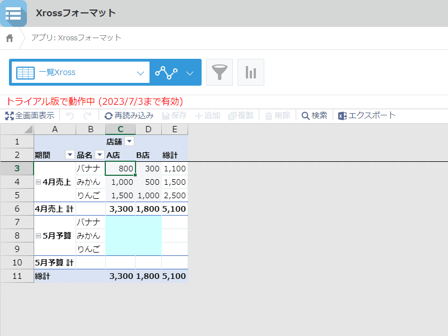Open the filter funnel button
This screenshot has width=448, height=336.
coord(220,72)
